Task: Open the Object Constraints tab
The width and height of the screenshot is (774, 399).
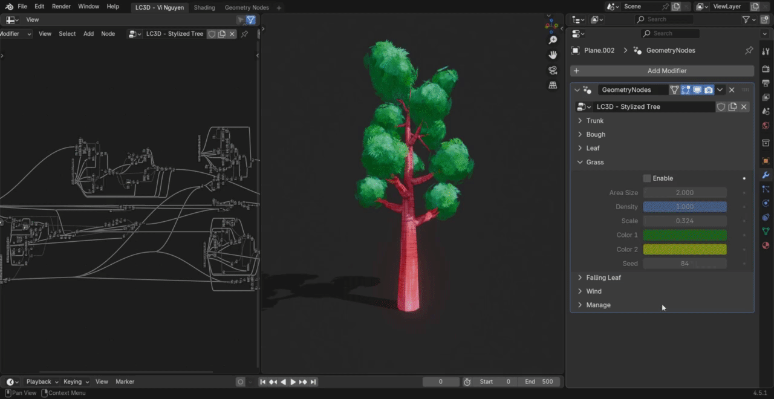Action: pos(766,217)
